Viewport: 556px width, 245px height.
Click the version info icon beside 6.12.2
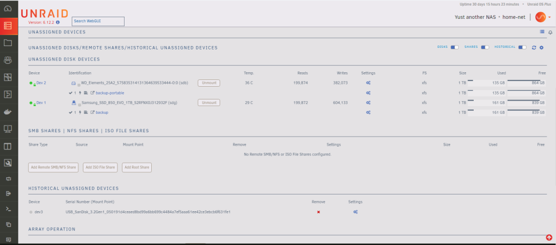coord(58,22)
